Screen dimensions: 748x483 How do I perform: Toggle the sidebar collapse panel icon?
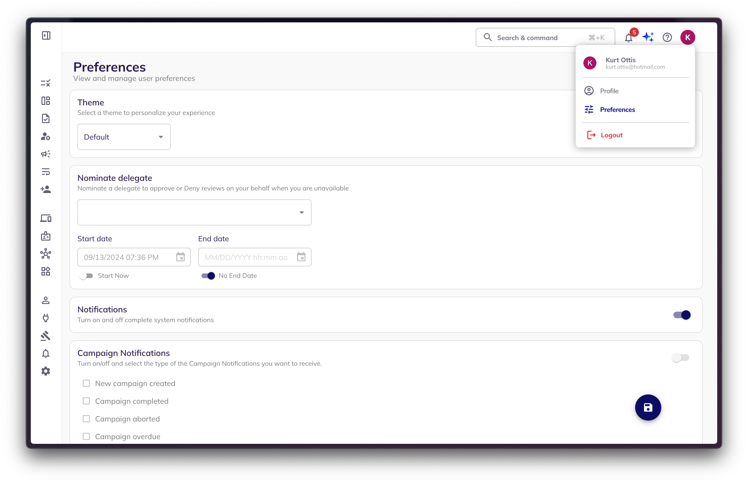click(46, 35)
